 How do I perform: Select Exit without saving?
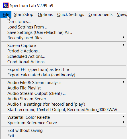pos(63,130)
